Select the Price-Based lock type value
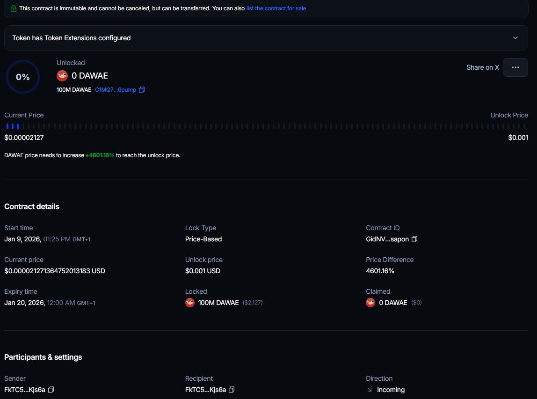 (203, 239)
